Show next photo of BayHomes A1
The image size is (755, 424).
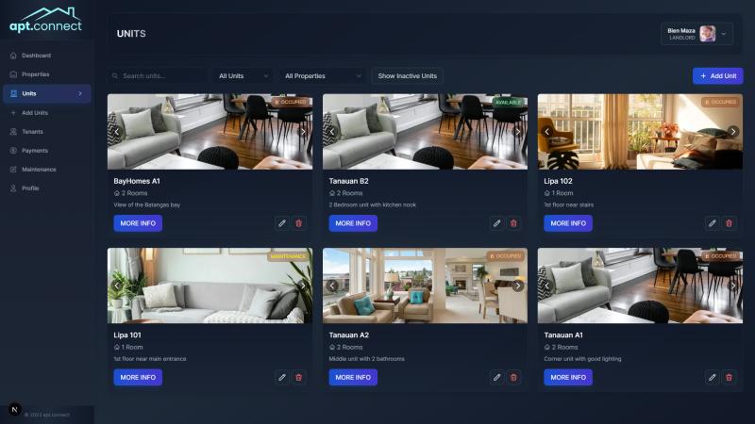[x=303, y=131]
